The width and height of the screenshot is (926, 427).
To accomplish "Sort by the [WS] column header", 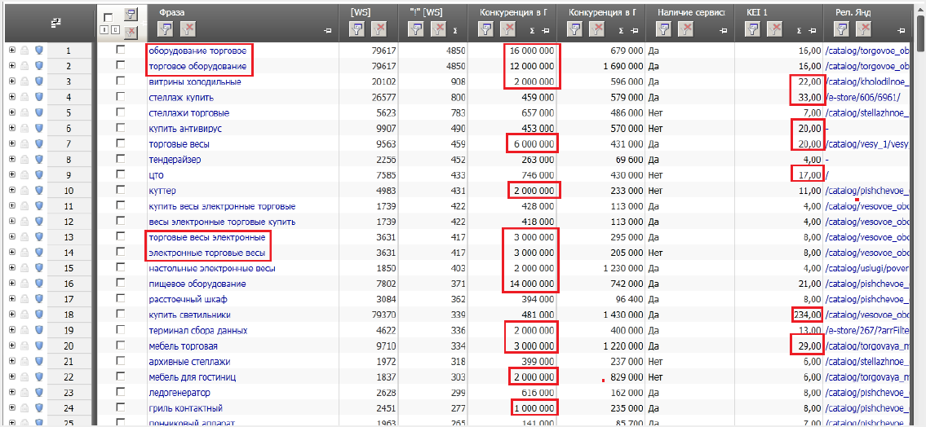I will [361, 12].
